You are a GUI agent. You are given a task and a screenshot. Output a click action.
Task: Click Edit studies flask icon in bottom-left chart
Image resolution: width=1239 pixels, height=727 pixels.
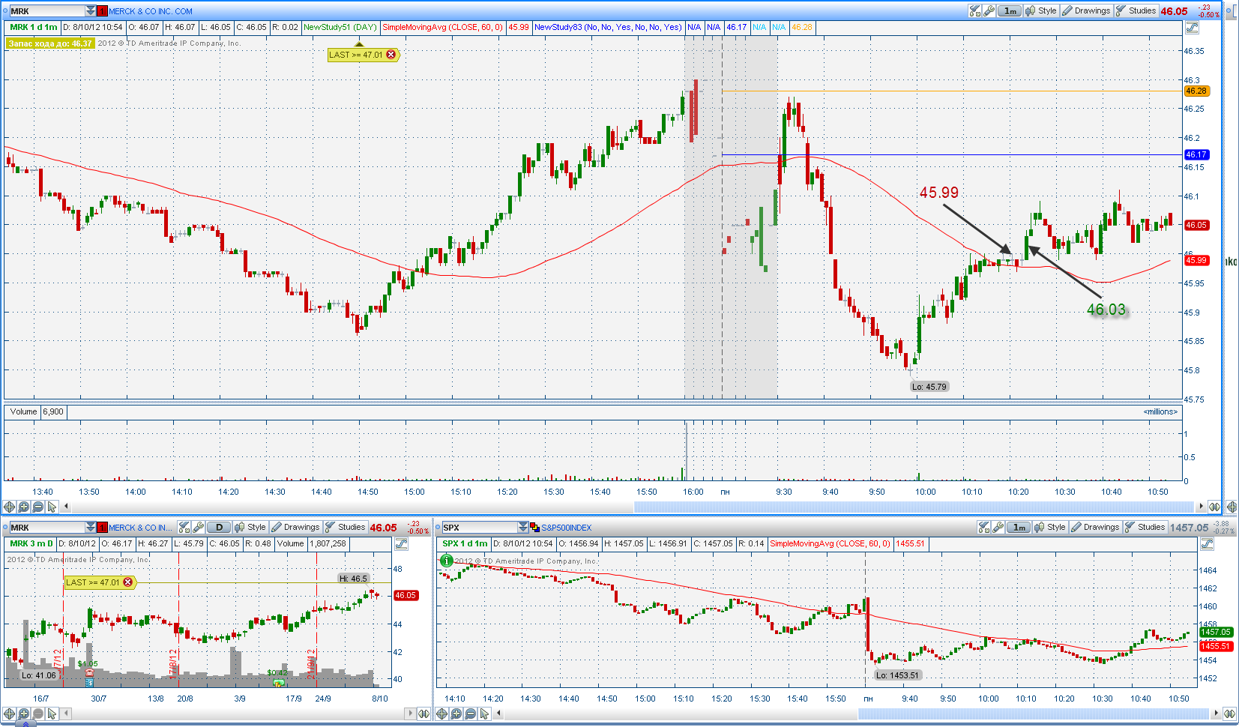click(x=184, y=527)
